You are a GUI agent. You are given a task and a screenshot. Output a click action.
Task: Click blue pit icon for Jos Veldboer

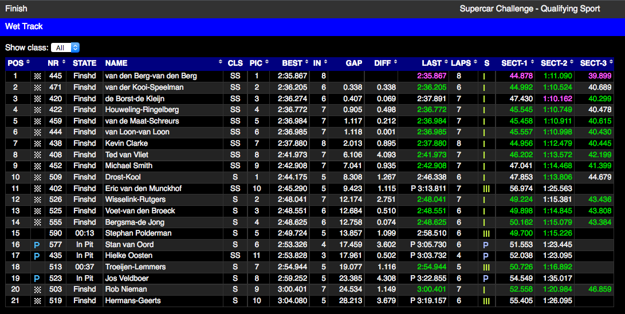pos(38,278)
